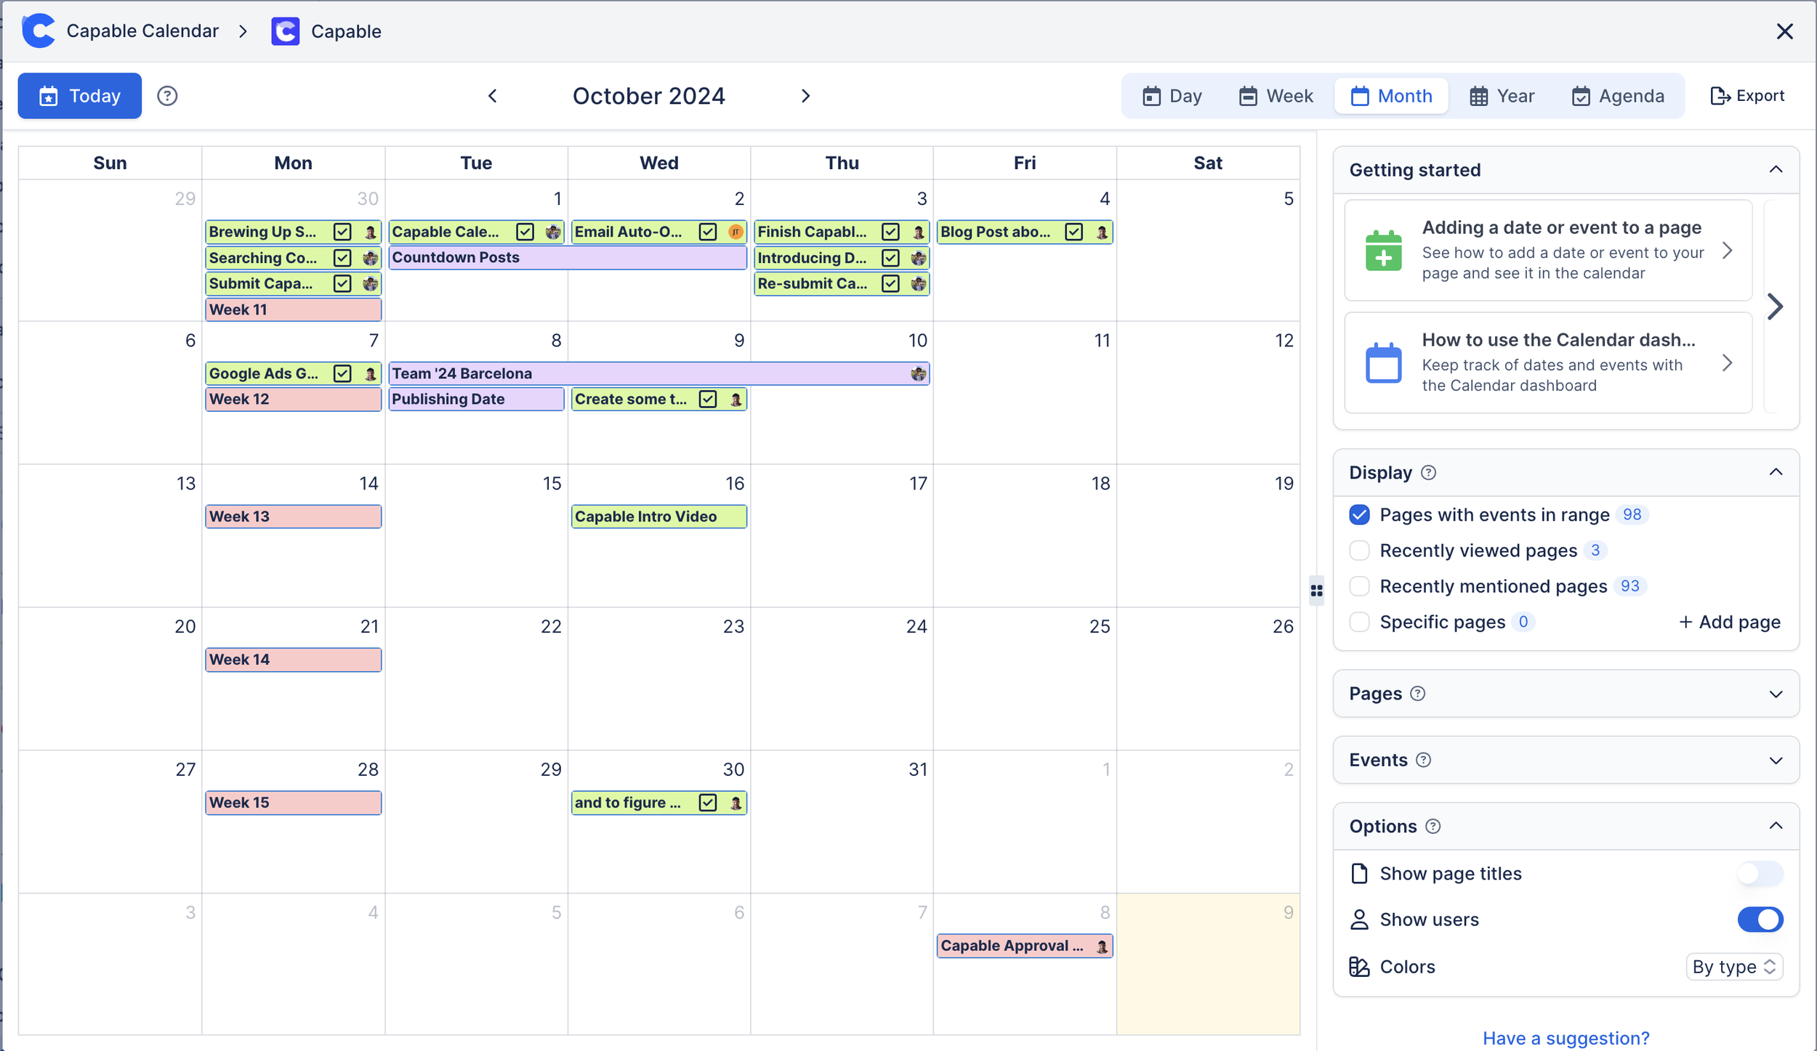1817x1051 pixels.
Task: Open help question mark next to Today
Action: point(167,96)
